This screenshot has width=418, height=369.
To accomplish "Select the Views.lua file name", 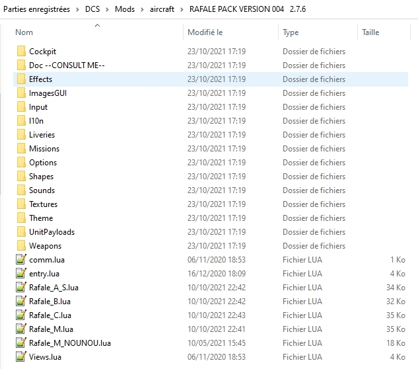I will point(45,356).
